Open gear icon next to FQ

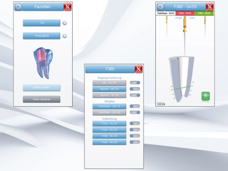pos(65,23)
